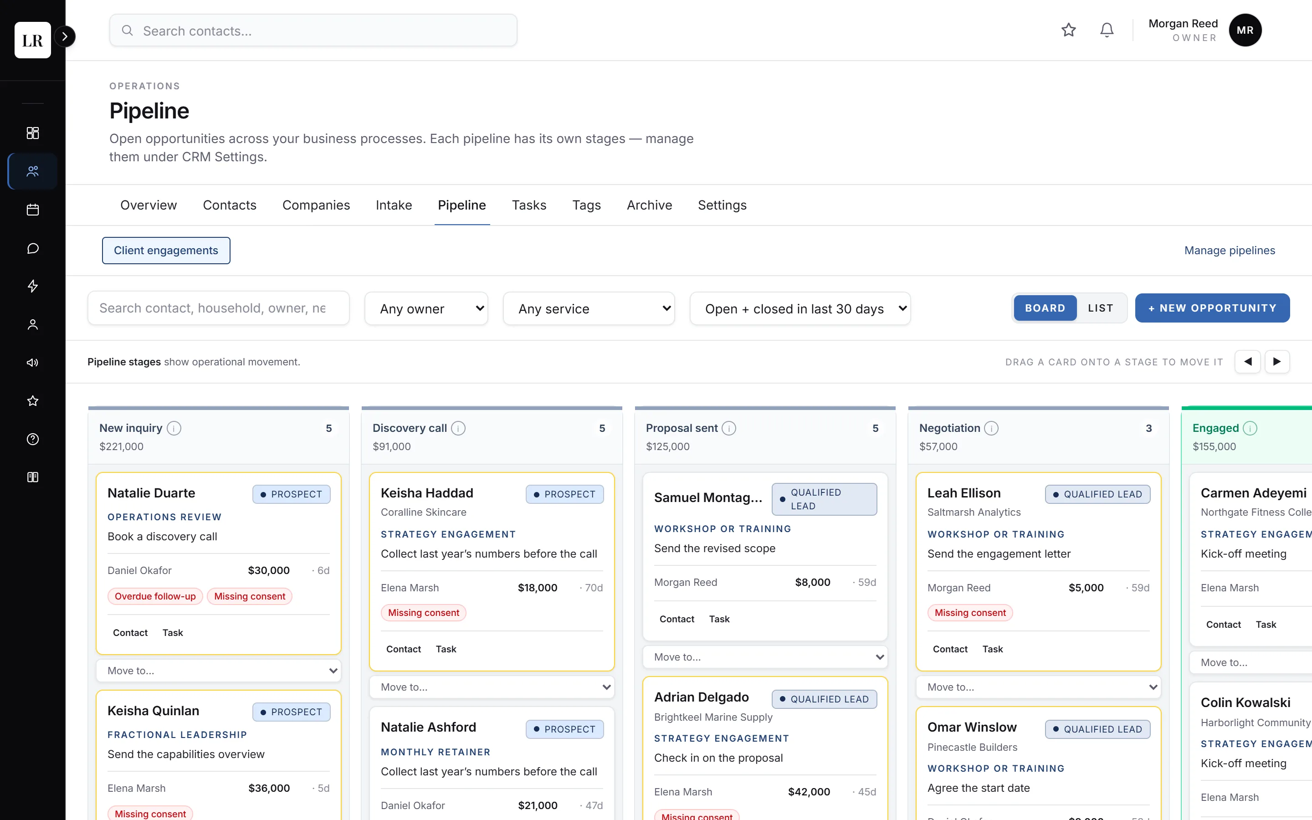
Task: Open Move to dropdown under Leah Ellison card
Action: (x=1038, y=687)
